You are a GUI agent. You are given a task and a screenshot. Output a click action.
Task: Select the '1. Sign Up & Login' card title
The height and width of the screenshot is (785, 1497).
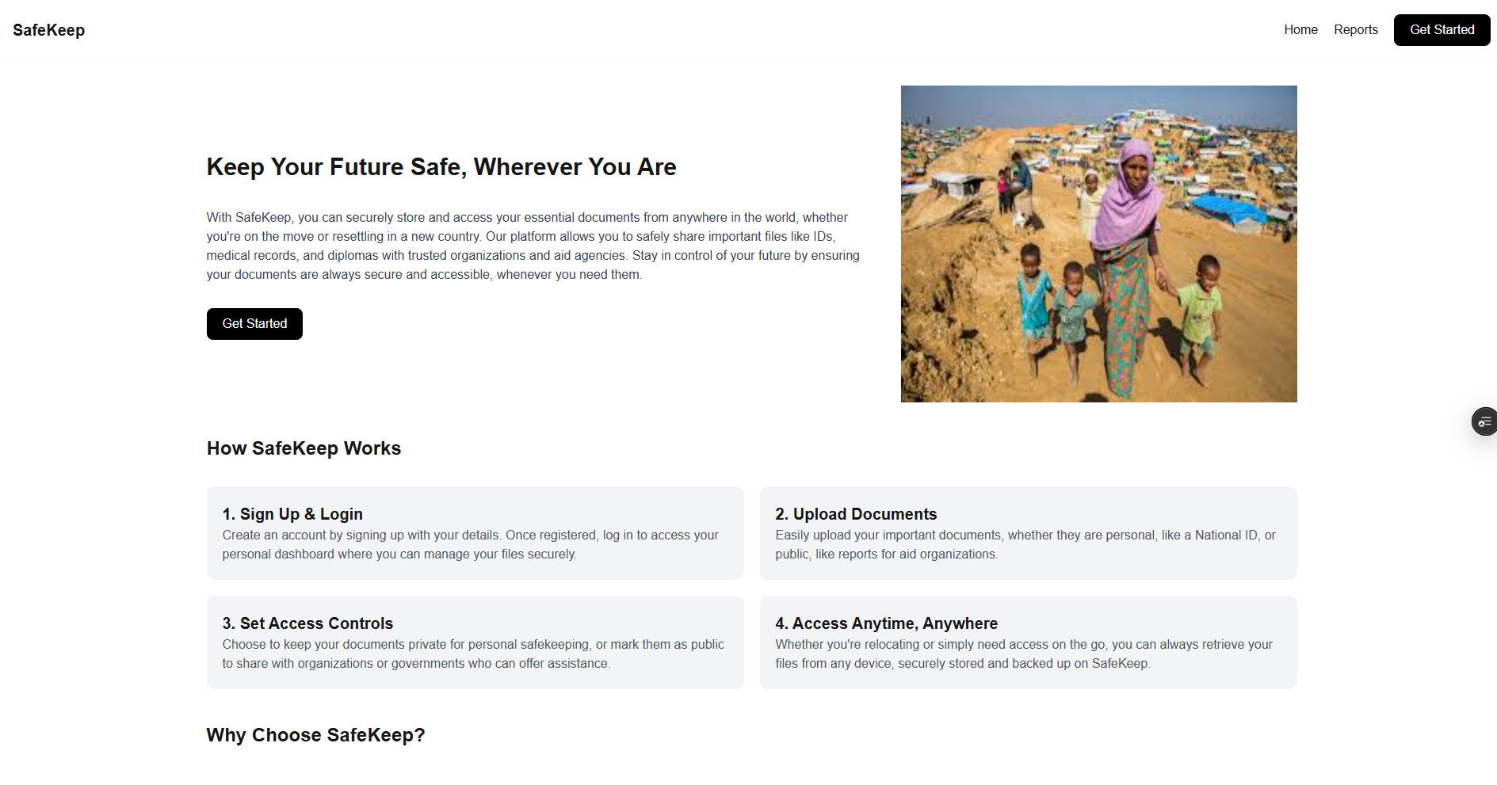(292, 514)
